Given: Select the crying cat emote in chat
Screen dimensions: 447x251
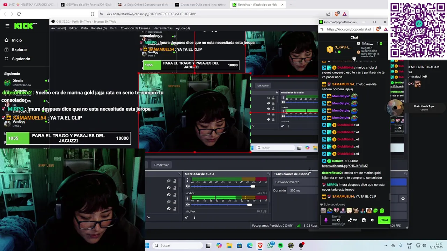Looking at the screenshot, I should (x=323, y=211).
